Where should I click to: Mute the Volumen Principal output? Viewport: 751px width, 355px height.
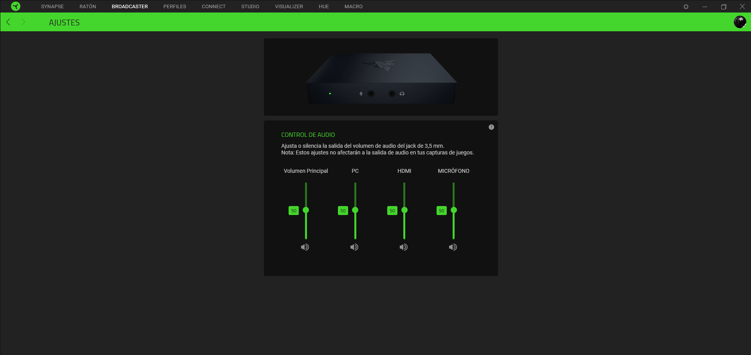click(305, 247)
